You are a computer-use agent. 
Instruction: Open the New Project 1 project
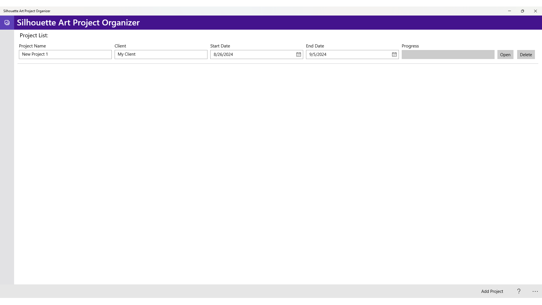tap(505, 55)
